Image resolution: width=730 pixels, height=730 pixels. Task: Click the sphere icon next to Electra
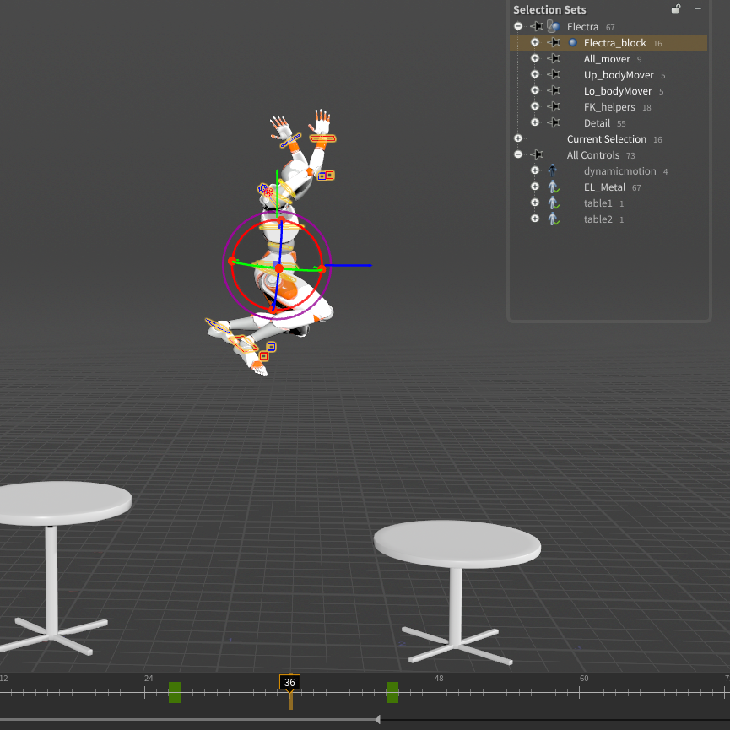553,26
